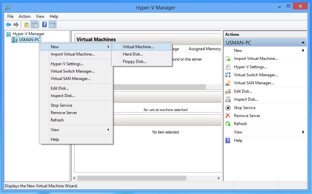Expand New submenu arrow in Actions pane
Viewport: 312px width, 194px height.
click(303, 50)
